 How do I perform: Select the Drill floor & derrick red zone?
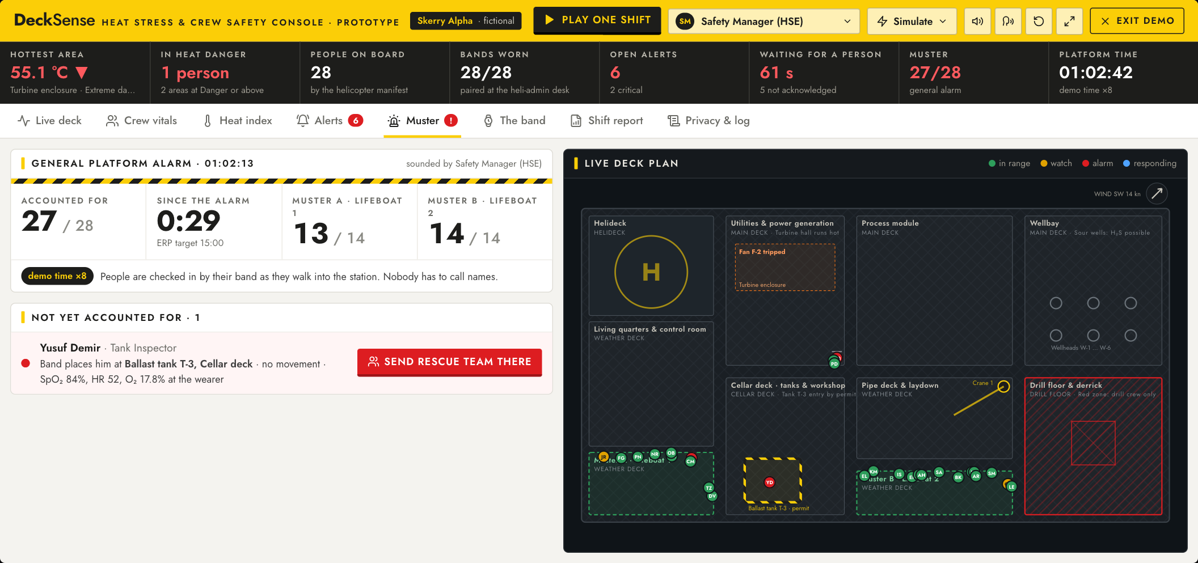tap(1093, 446)
